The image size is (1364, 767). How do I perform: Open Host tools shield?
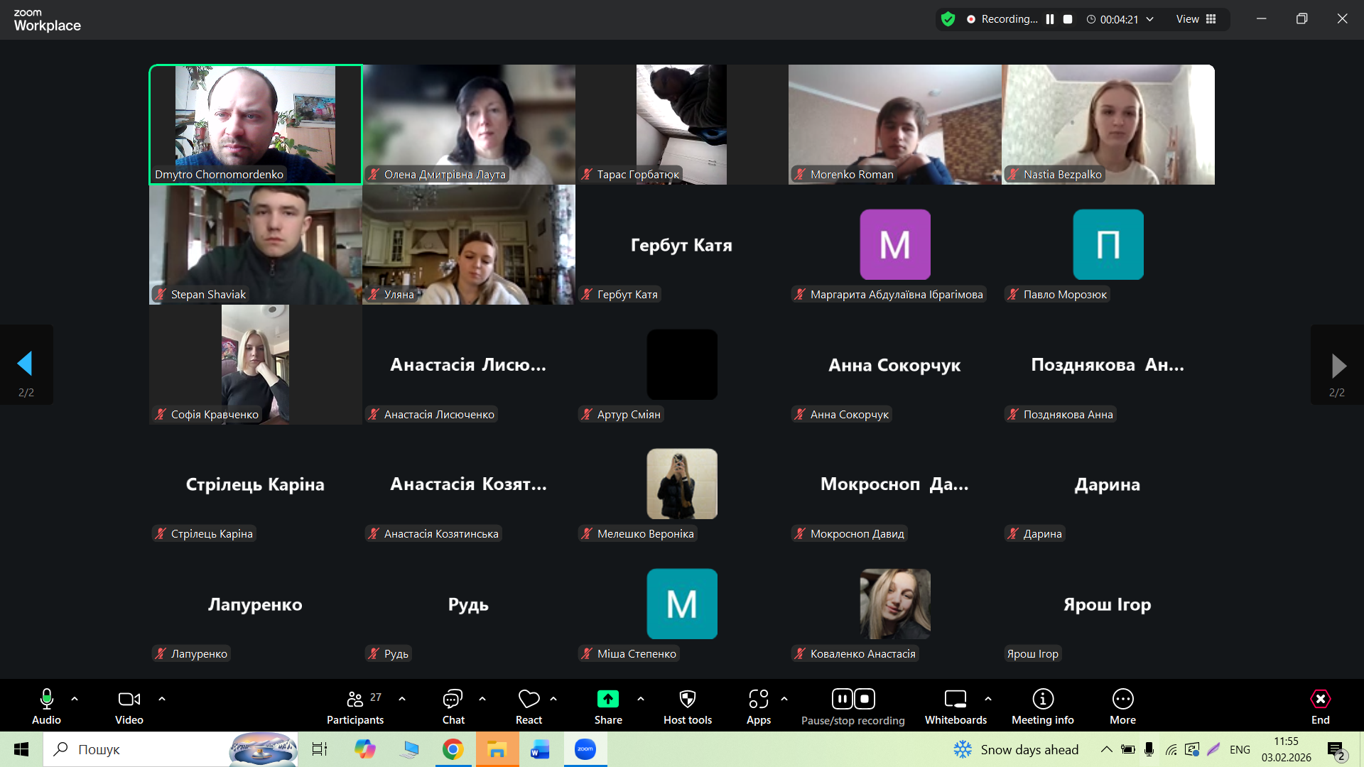687,707
